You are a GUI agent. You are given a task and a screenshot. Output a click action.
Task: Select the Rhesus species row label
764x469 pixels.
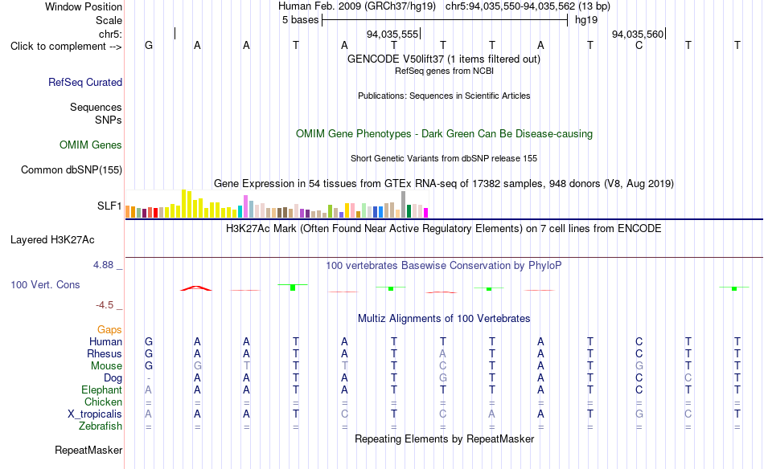coord(105,353)
